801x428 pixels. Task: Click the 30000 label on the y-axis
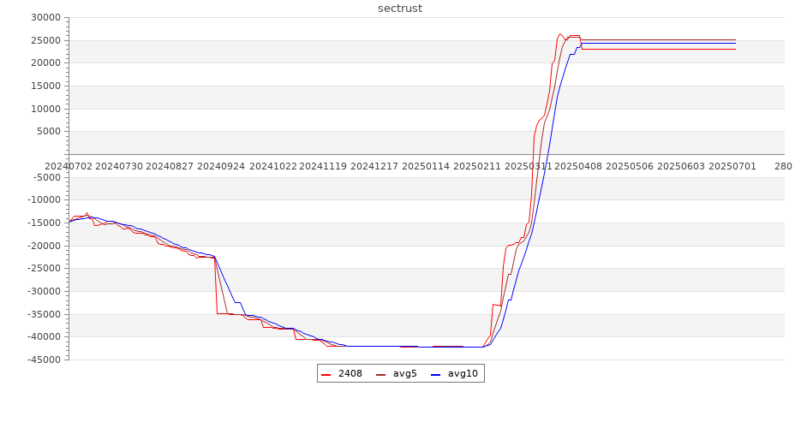(45, 18)
